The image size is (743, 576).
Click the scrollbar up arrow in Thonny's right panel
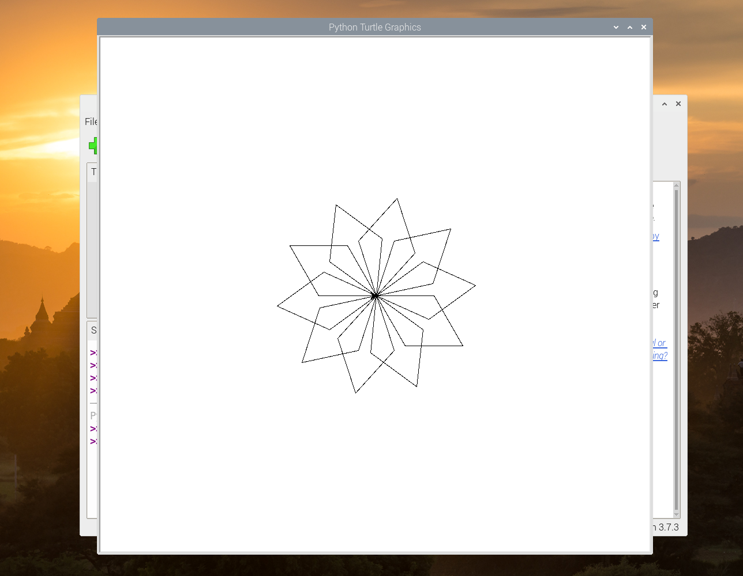[677, 185]
